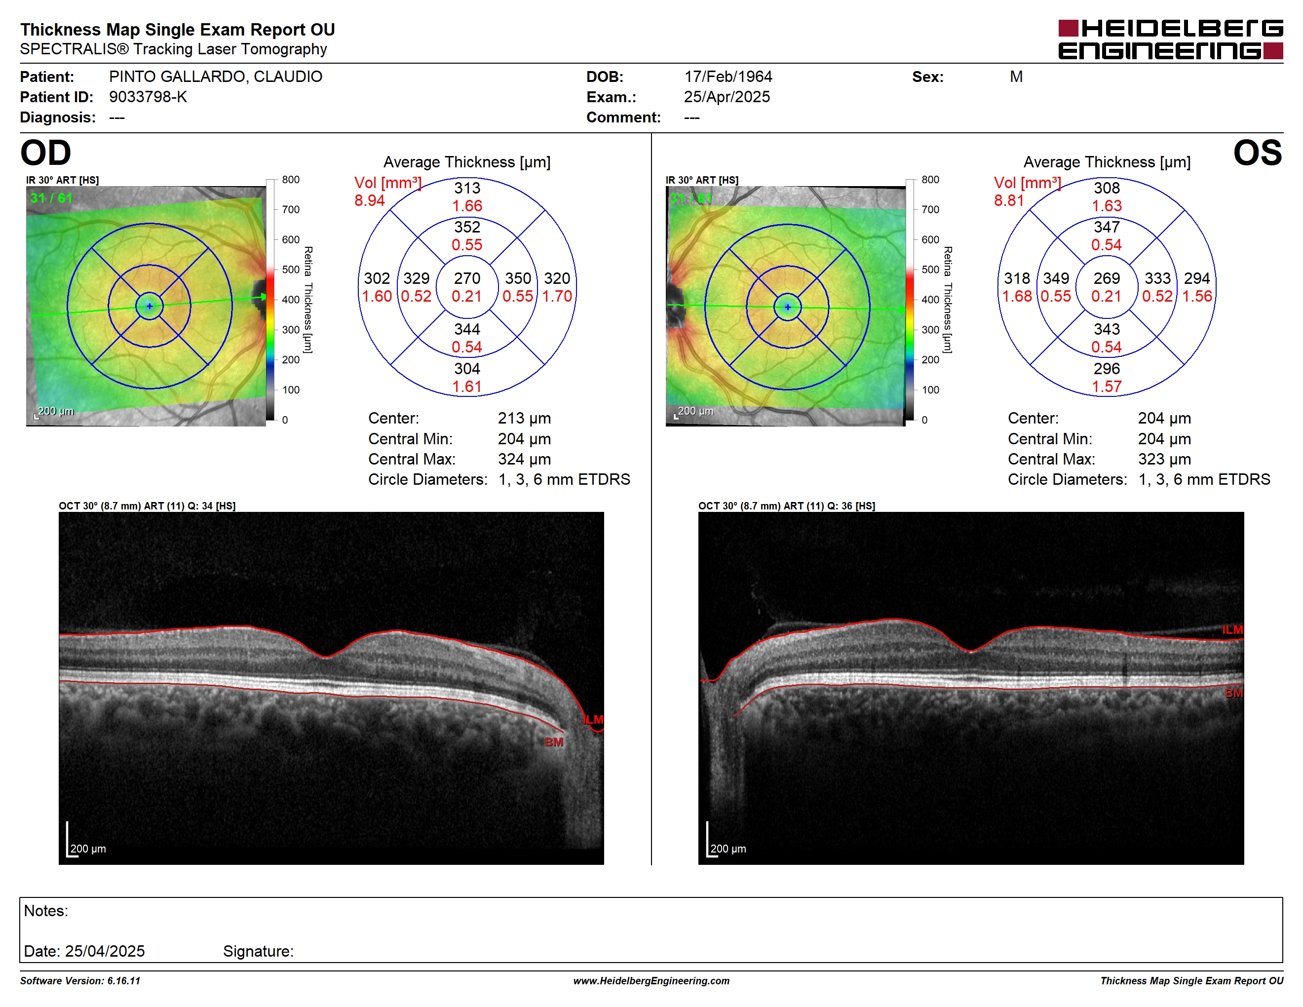Viewport: 1303px width, 1007px height.
Task: Select OD inner inferior thickness '344'
Action: click(467, 329)
